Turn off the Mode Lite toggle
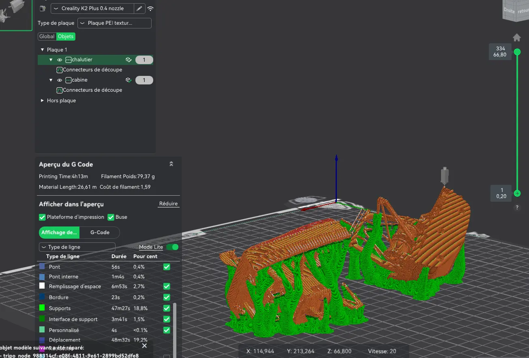 point(172,247)
